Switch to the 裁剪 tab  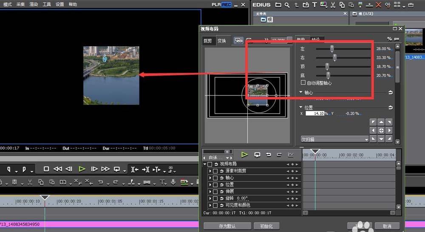208,41
